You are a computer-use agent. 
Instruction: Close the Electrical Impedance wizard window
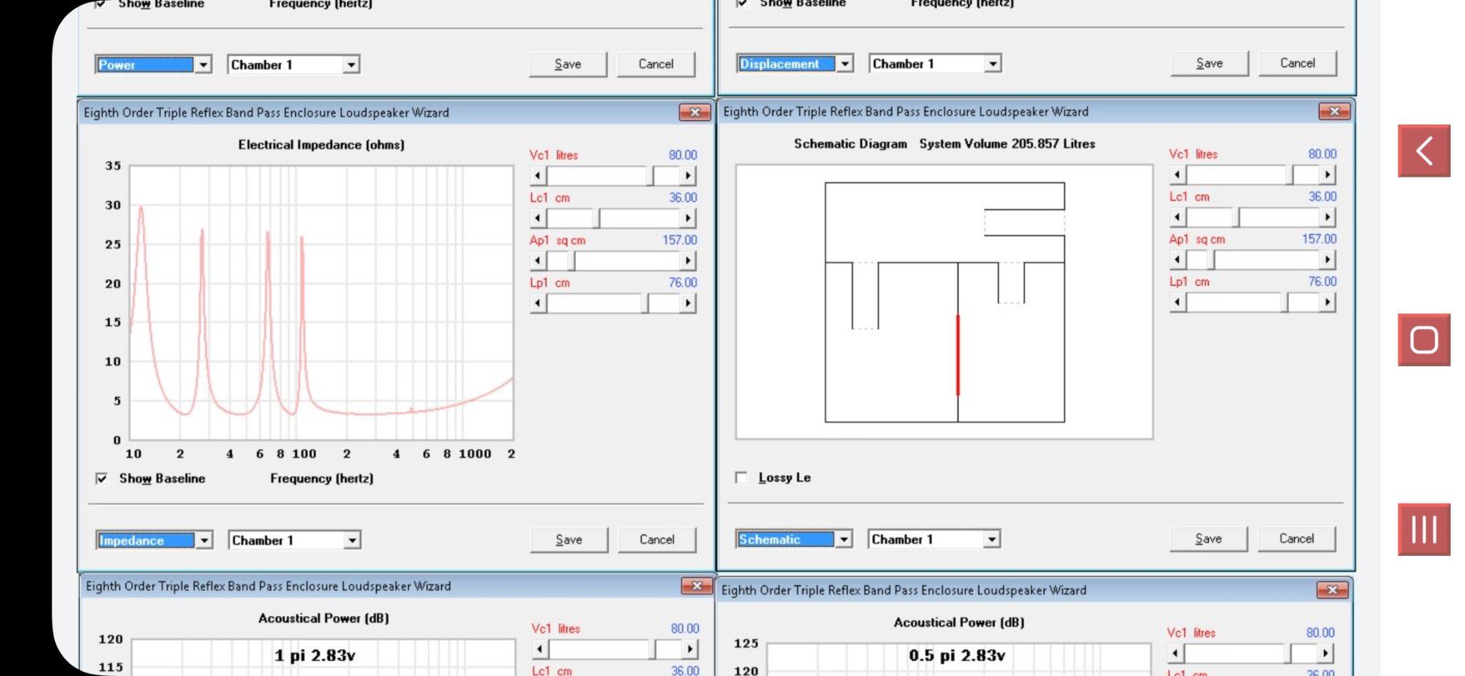tap(695, 112)
